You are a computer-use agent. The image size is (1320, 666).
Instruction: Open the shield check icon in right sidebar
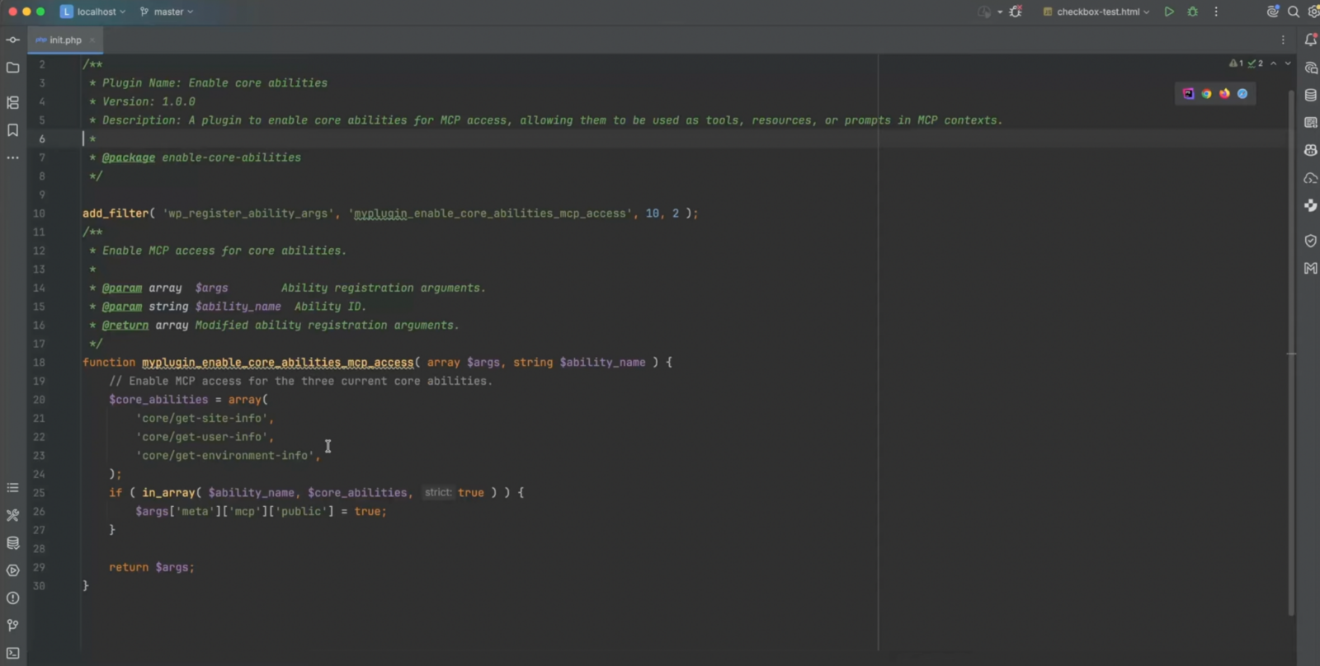pyautogui.click(x=1310, y=241)
